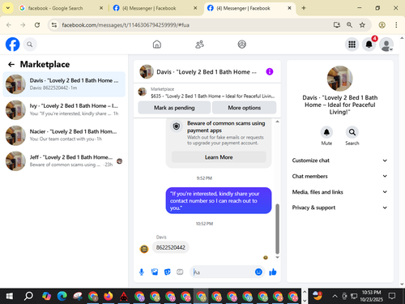Launch Firefox from taskbar
This screenshot has height=304, width=405.
109,296
